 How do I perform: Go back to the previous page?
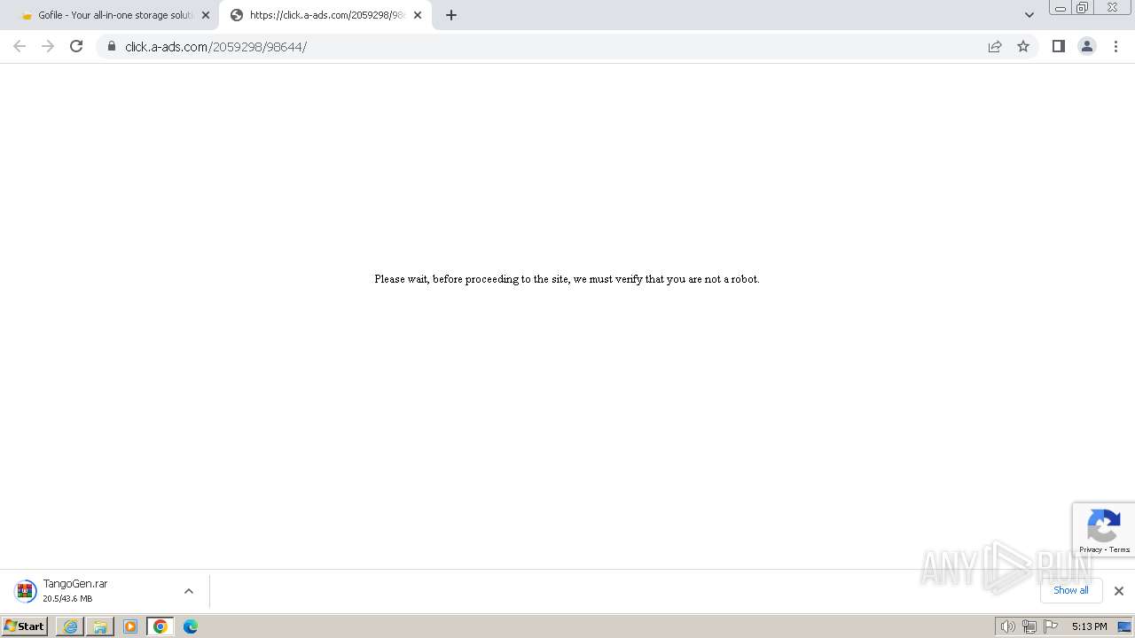click(20, 46)
